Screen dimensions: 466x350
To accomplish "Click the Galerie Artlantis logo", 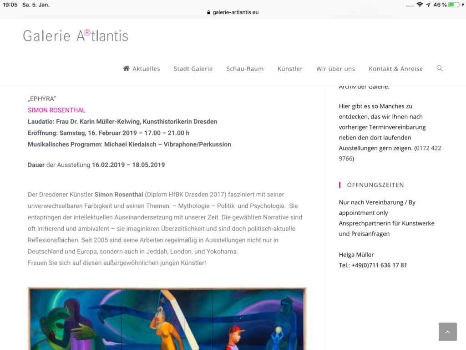I will pyautogui.click(x=76, y=36).
